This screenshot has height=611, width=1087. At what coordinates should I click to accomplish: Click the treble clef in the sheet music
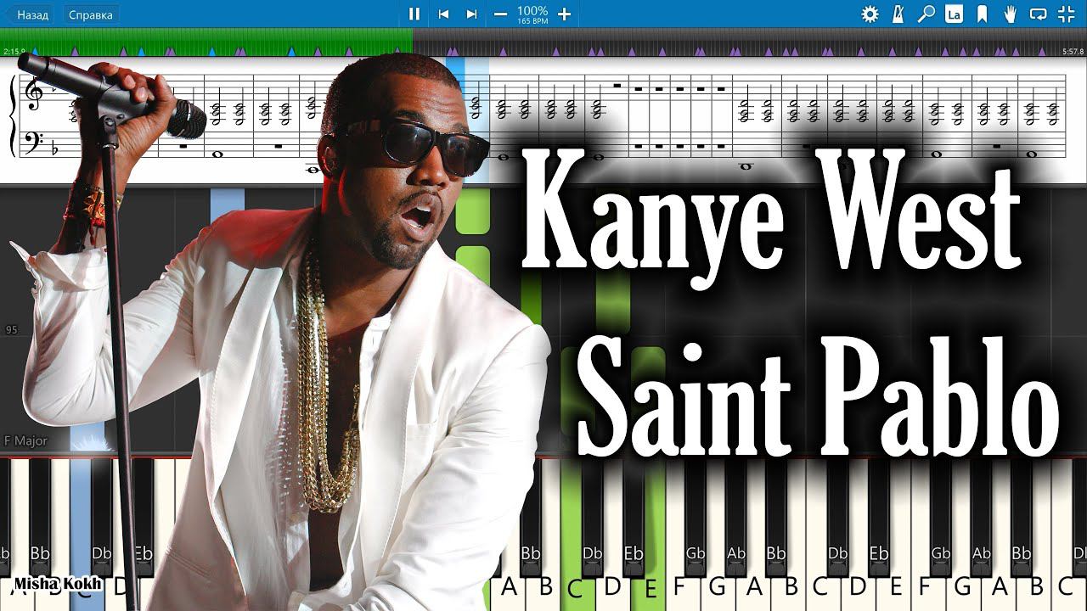tap(33, 93)
